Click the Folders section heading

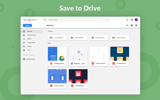[50, 31]
